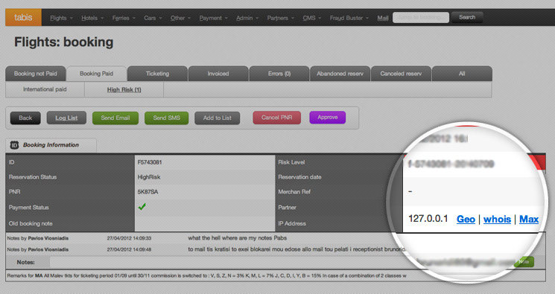Focus the booking search input field
This screenshot has width=555, height=294.
420,17
